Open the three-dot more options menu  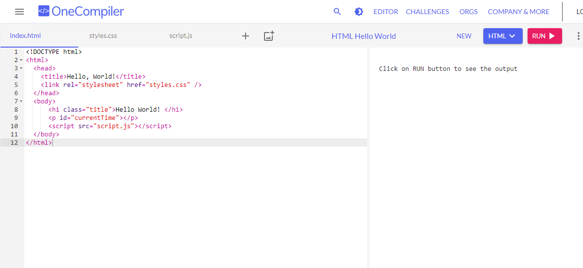pos(578,36)
